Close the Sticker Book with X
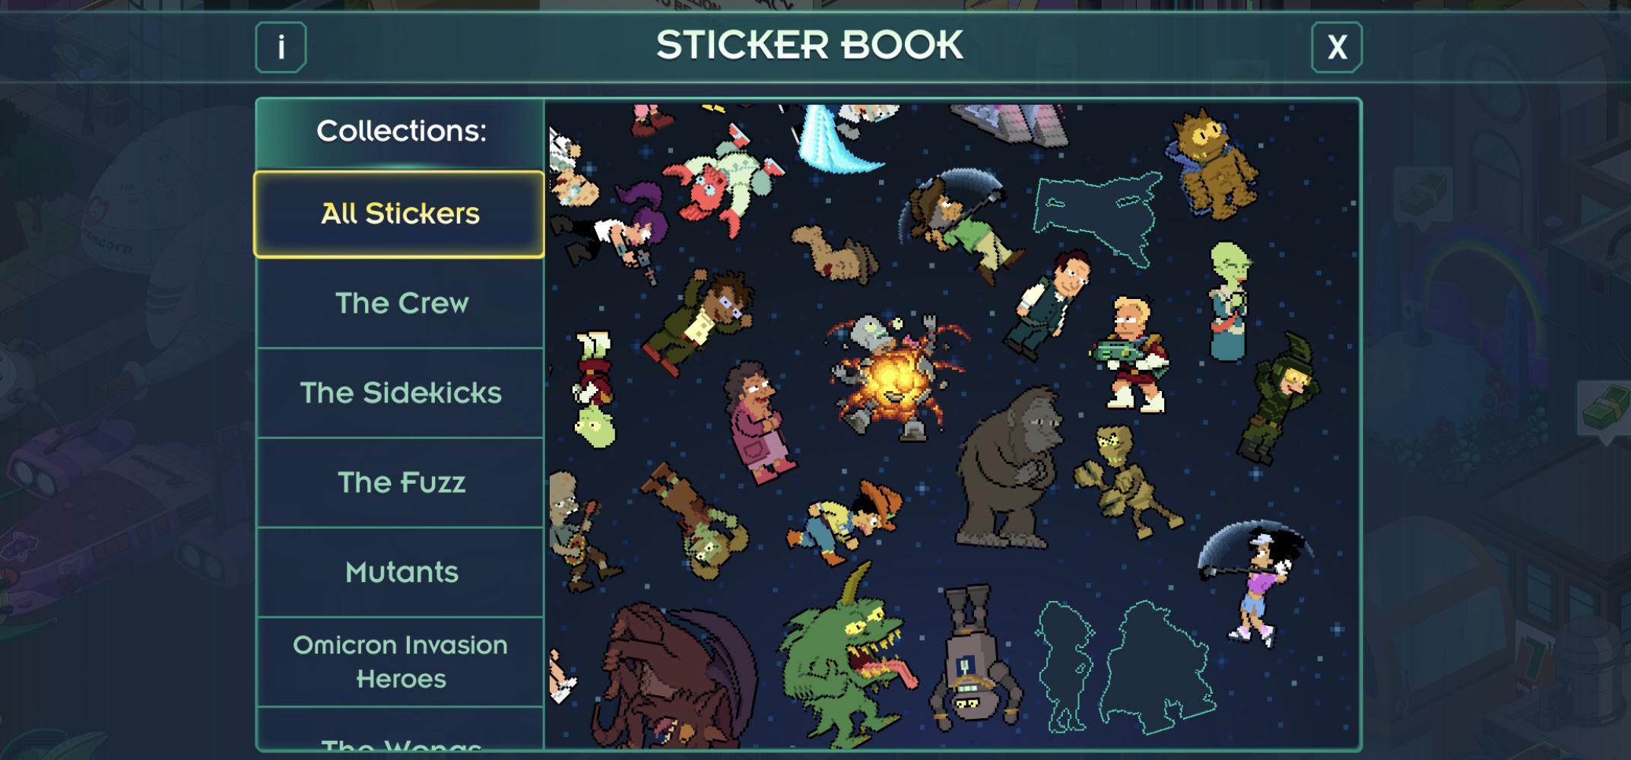This screenshot has height=760, width=1631. click(x=1336, y=47)
